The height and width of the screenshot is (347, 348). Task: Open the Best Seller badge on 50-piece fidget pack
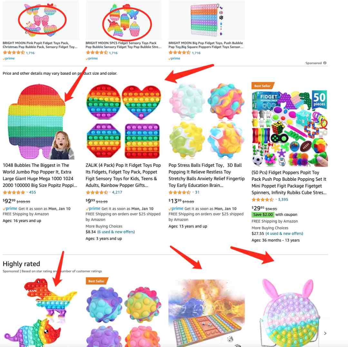pos(263,86)
